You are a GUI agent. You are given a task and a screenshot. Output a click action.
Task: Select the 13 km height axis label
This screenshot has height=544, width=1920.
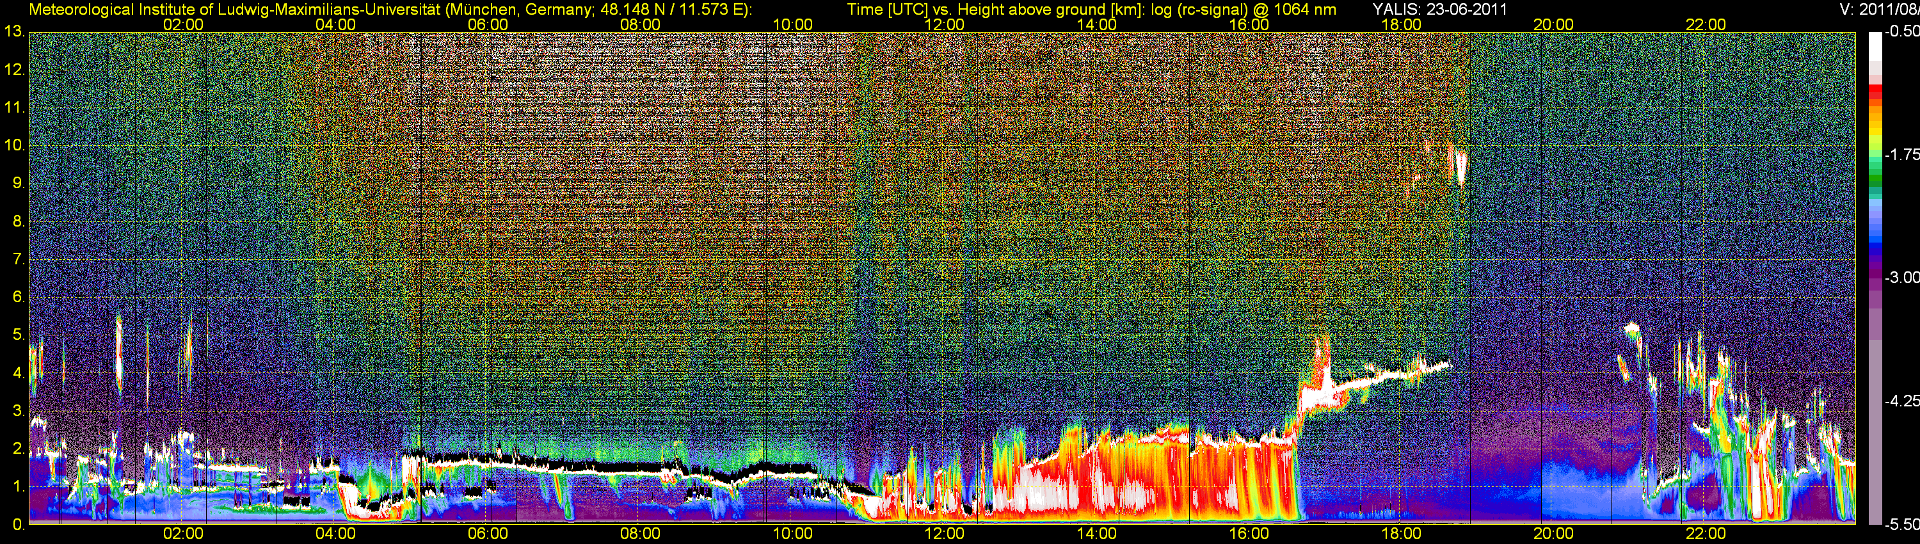coord(13,32)
